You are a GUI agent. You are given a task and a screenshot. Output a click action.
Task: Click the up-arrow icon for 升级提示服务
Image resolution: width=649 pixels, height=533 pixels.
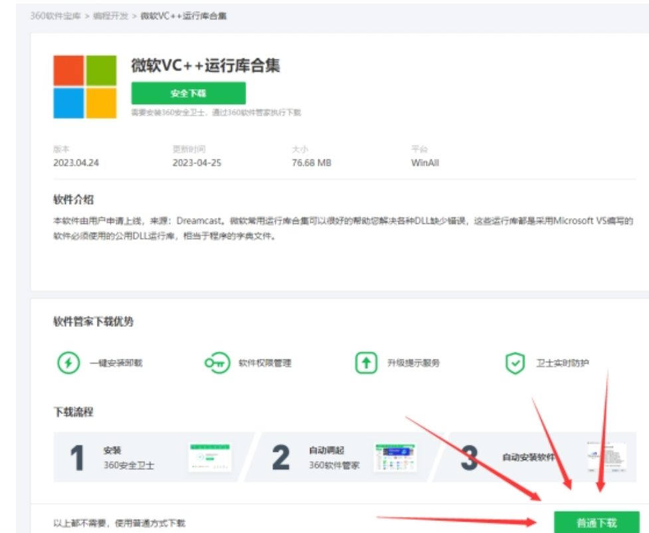(x=365, y=363)
